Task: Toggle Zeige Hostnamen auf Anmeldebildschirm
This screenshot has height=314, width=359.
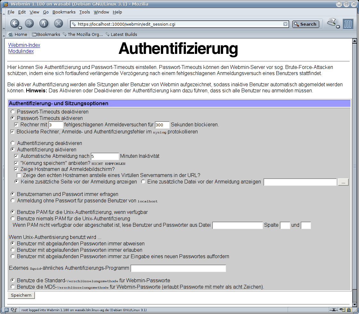Action: [x=16, y=169]
